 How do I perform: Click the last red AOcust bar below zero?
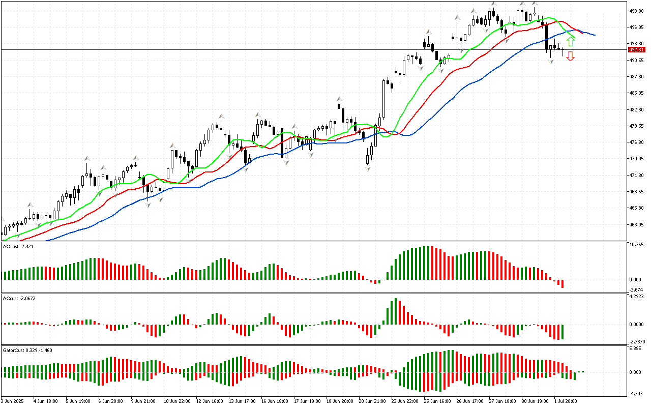click(x=563, y=284)
